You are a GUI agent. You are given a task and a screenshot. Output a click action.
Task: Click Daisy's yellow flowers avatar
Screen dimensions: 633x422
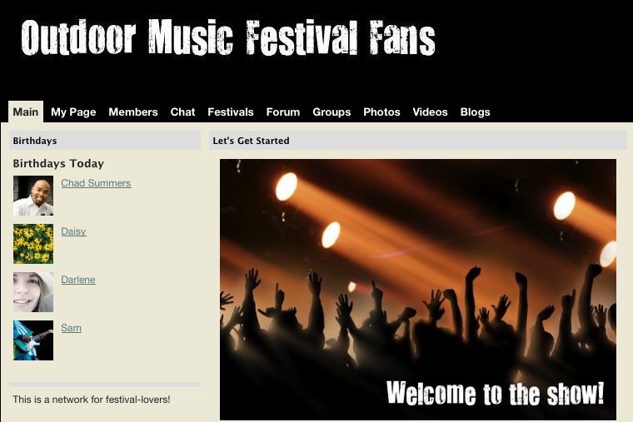point(33,244)
